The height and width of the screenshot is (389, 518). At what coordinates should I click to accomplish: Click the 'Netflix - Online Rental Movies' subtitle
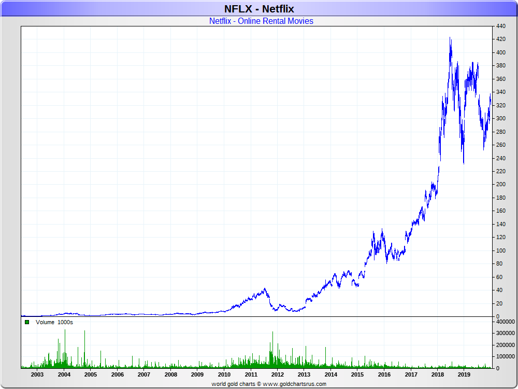click(x=261, y=21)
